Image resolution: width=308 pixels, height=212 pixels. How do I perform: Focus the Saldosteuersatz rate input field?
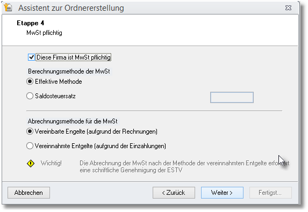click(232, 97)
